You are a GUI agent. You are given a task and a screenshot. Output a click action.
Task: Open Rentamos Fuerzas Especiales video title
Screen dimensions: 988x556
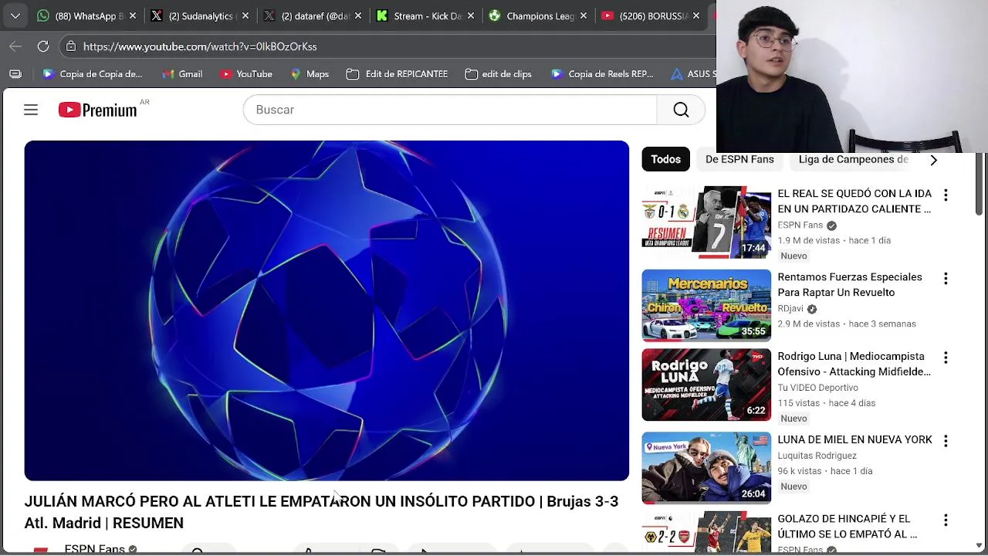(x=850, y=284)
